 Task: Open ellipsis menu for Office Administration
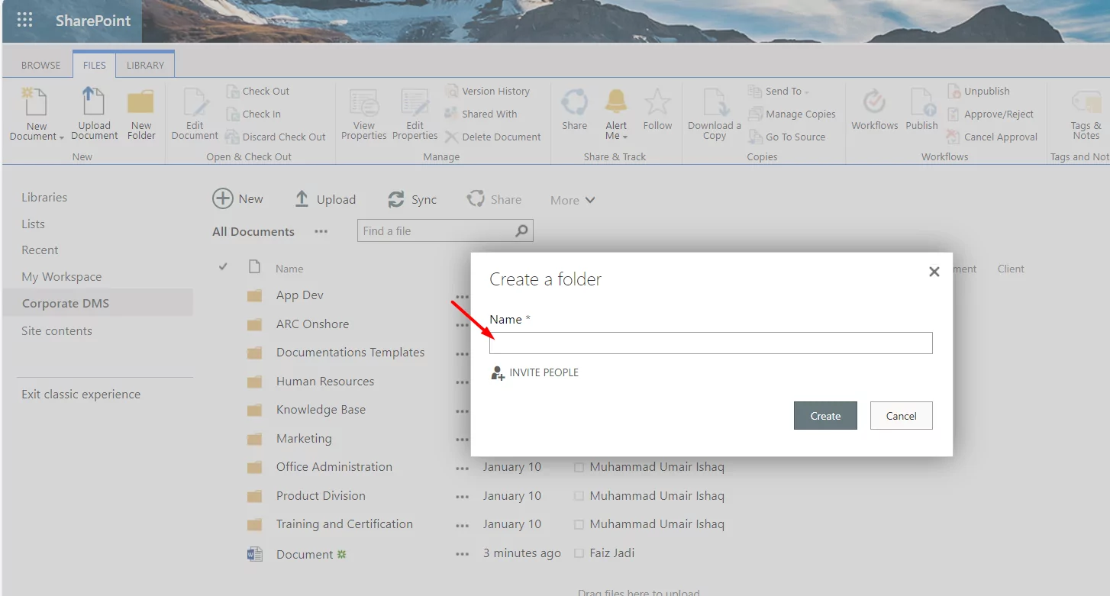pyautogui.click(x=462, y=468)
